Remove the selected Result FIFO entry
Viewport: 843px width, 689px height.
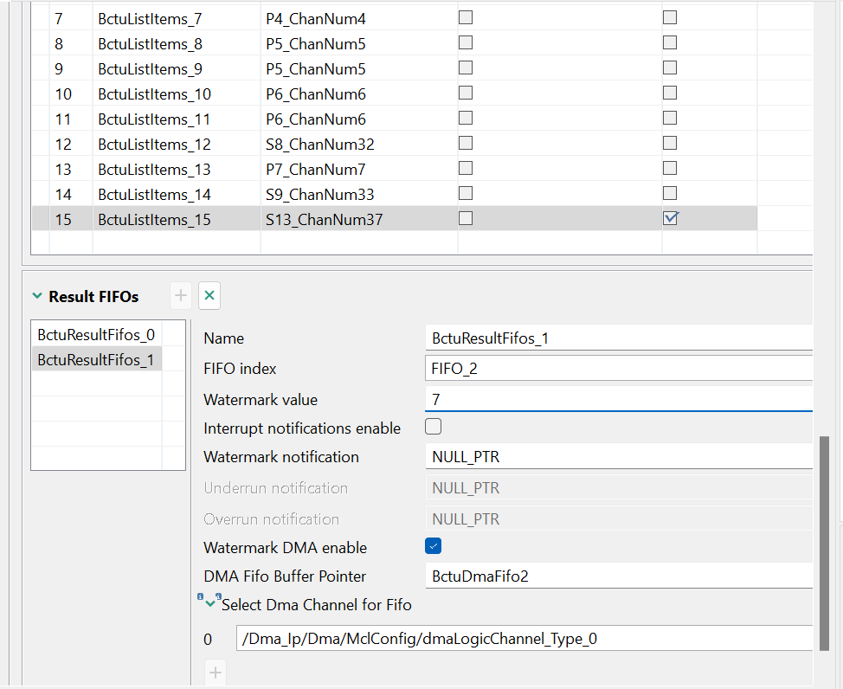tap(209, 295)
